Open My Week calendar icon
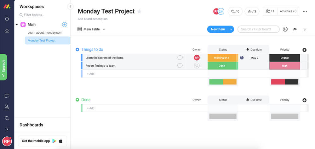This screenshot has width=315, height=149. pyautogui.click(x=7, y=96)
